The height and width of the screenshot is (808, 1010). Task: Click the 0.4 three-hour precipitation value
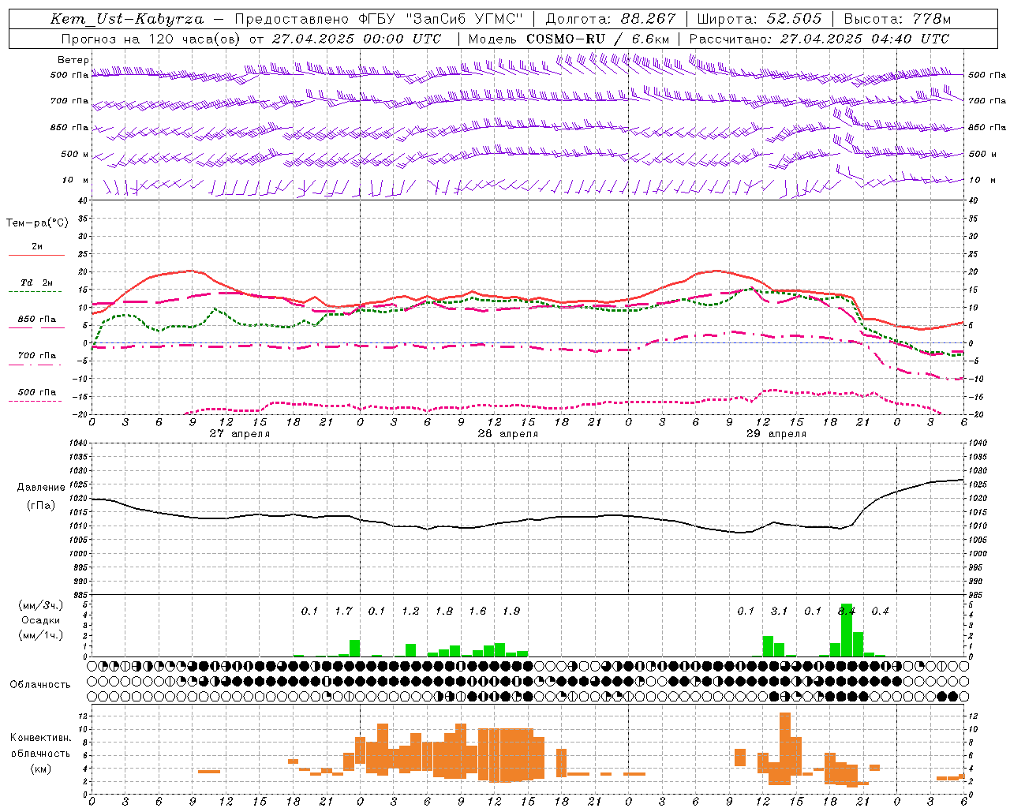(x=880, y=611)
